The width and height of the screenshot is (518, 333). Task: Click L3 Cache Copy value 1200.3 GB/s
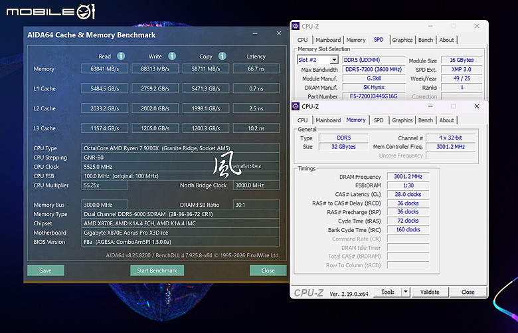point(206,128)
